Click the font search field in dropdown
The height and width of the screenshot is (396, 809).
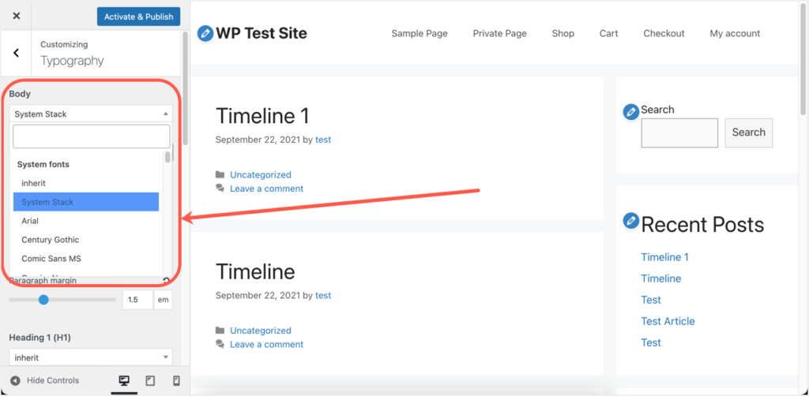(91, 136)
